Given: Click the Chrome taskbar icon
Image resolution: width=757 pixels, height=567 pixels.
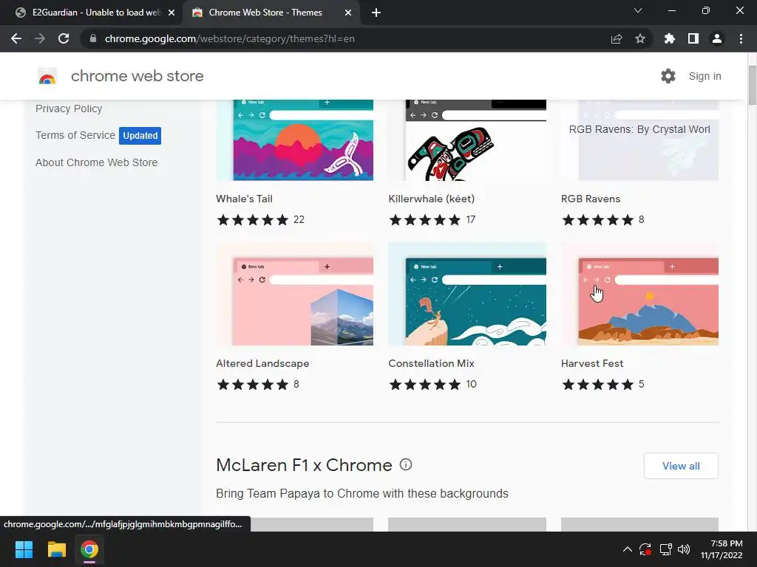Looking at the screenshot, I should coord(89,549).
